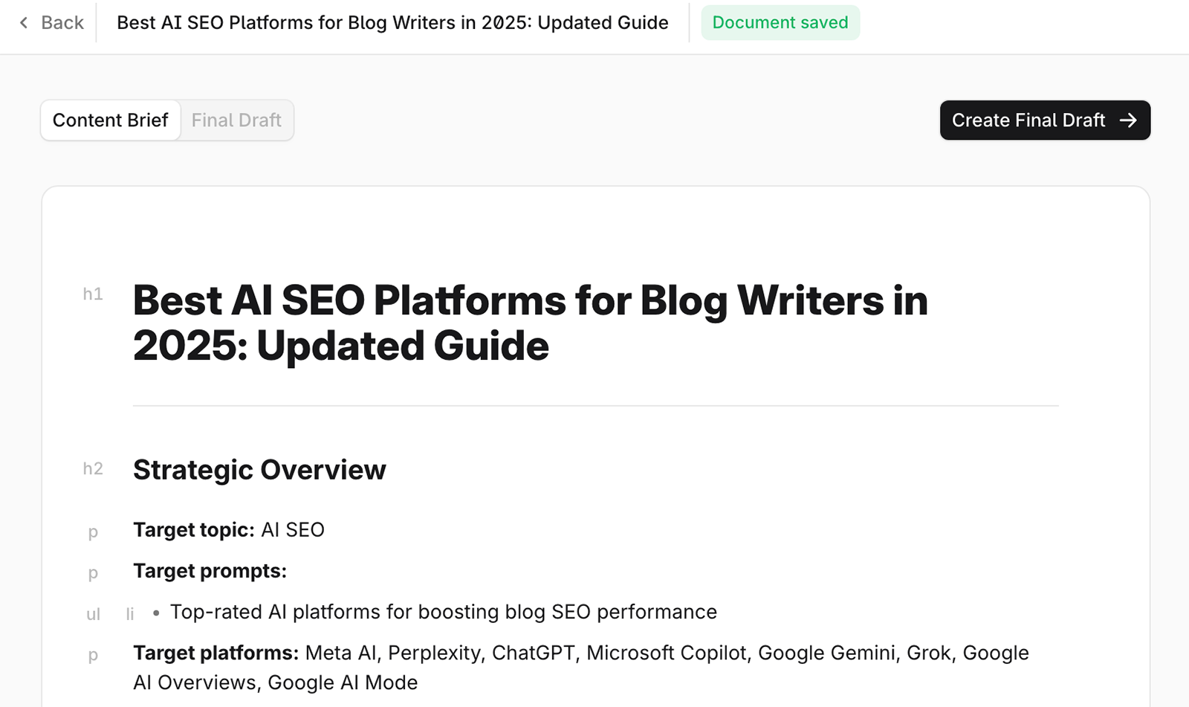Click the Document saved status badge

[x=780, y=23]
